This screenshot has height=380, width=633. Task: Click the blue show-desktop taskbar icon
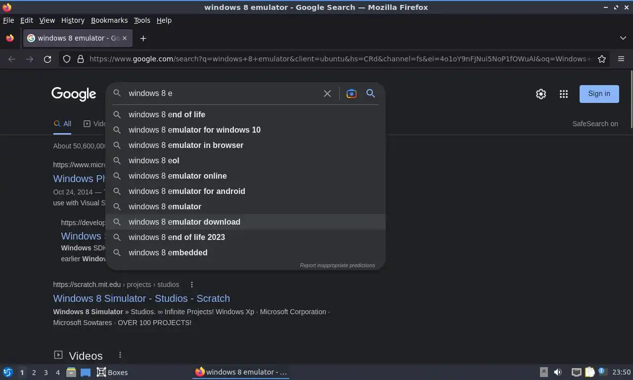[x=86, y=372]
